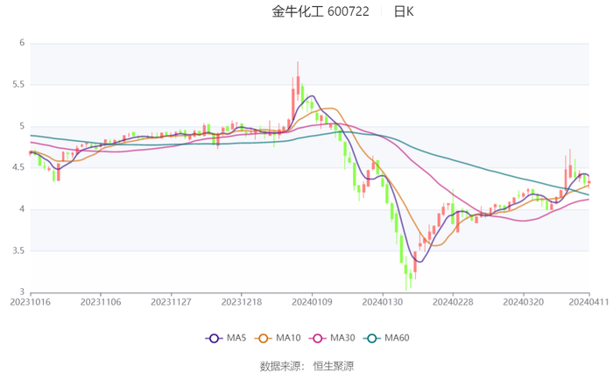The width and height of the screenshot is (613, 373).
Task: Click the purple MA5 legend marker
Action: click(x=214, y=339)
